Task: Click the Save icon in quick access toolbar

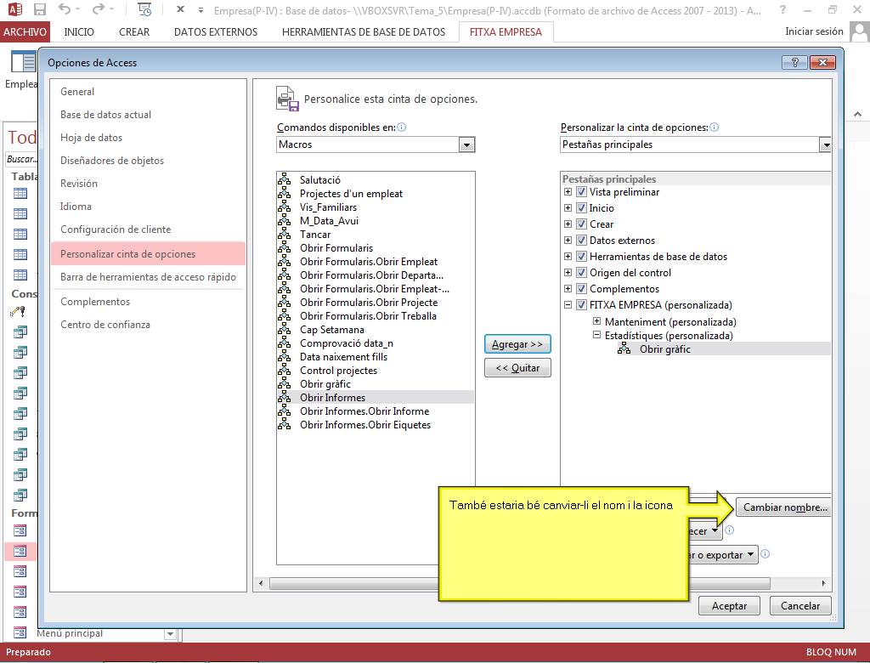Action: pos(39,9)
